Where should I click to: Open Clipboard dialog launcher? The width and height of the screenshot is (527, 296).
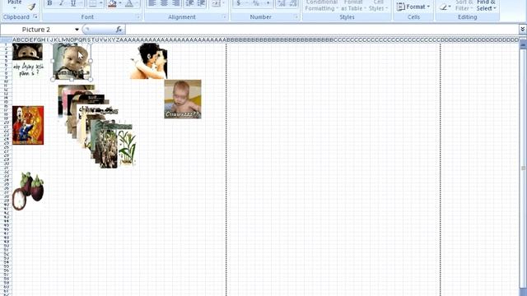(x=35, y=16)
